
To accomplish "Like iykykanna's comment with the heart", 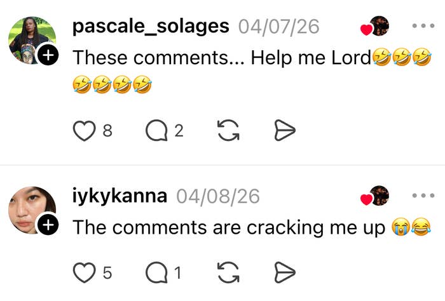I will pos(84,273).
